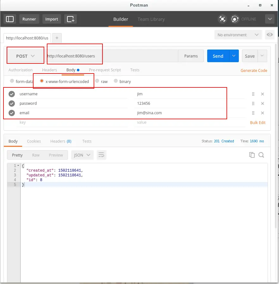Open the POST method dropdown
The height and width of the screenshot is (284, 279).
25,56
